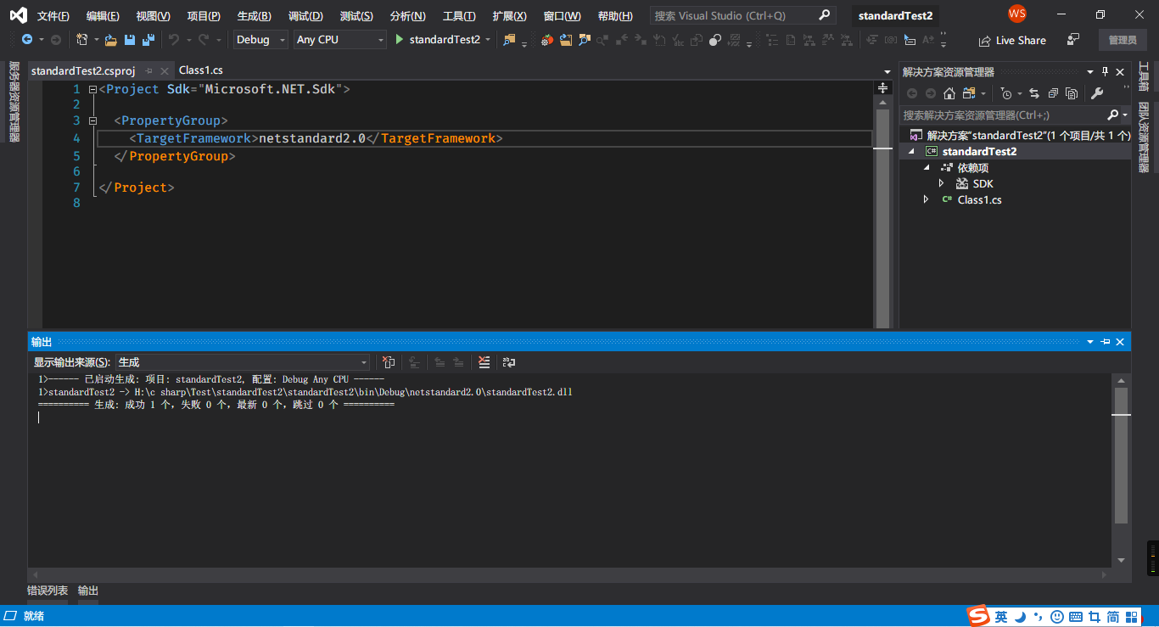Viewport: 1159px width, 627px height.
Task: Click the Visual Studio search box
Action: [742, 15]
